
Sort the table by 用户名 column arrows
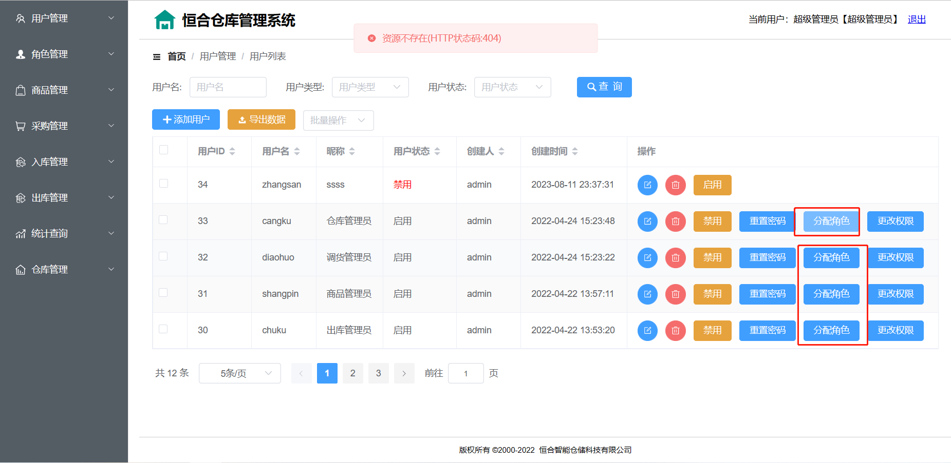click(297, 151)
